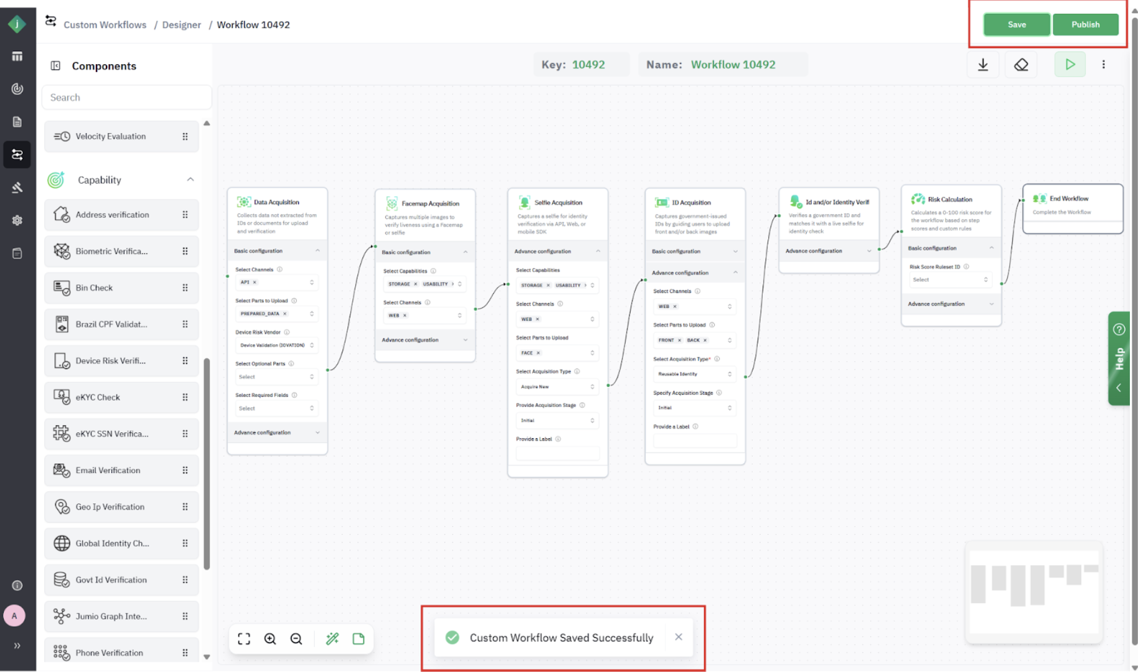Go to Custom Workflows breadcrumb

tap(105, 25)
